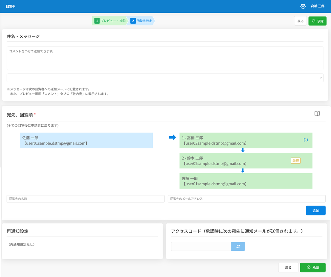Click the access code text field

point(201,246)
